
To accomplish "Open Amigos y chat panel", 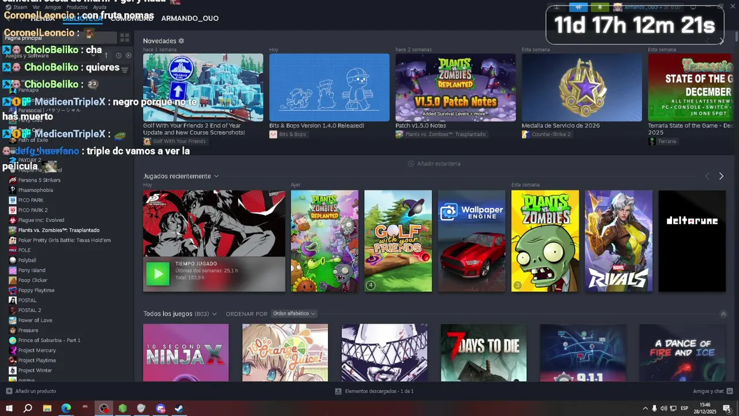I will pyautogui.click(x=712, y=391).
